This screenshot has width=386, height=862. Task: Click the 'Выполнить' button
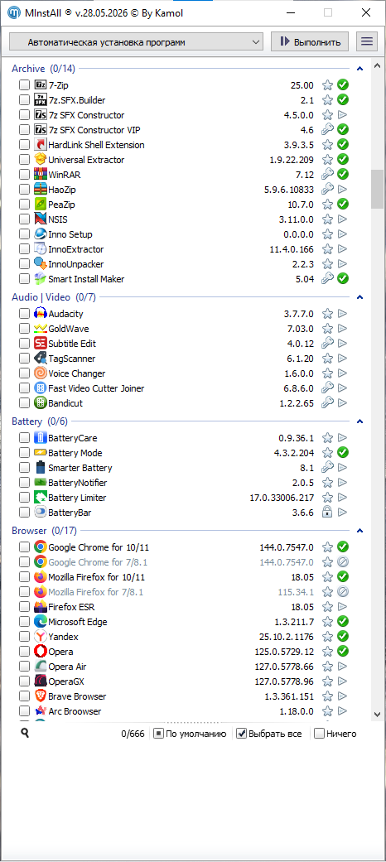(310, 41)
